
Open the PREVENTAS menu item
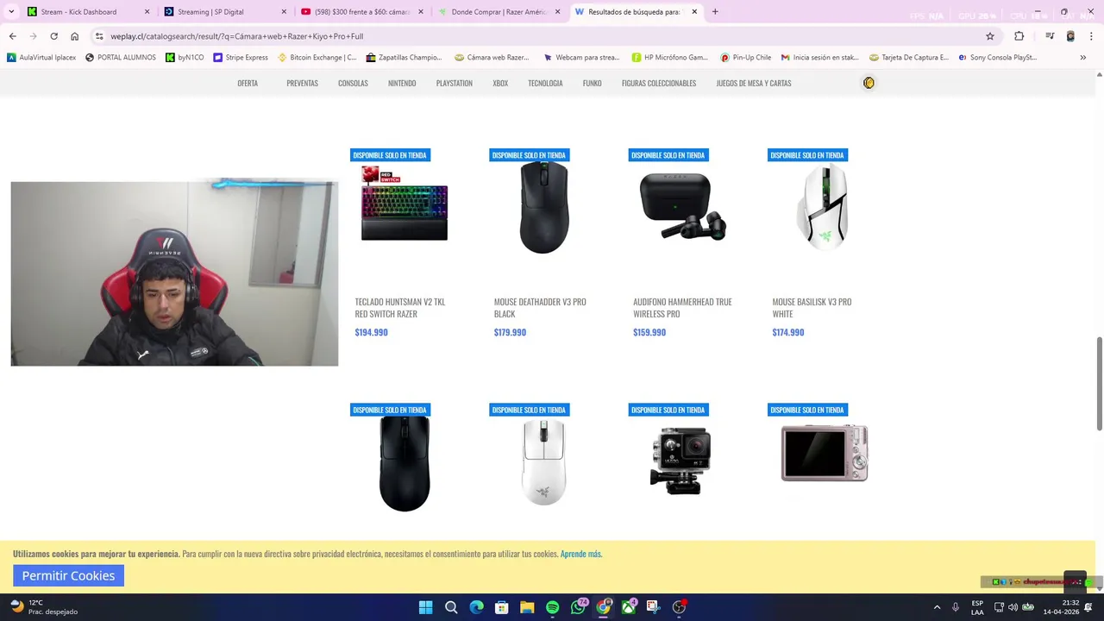[x=302, y=84]
